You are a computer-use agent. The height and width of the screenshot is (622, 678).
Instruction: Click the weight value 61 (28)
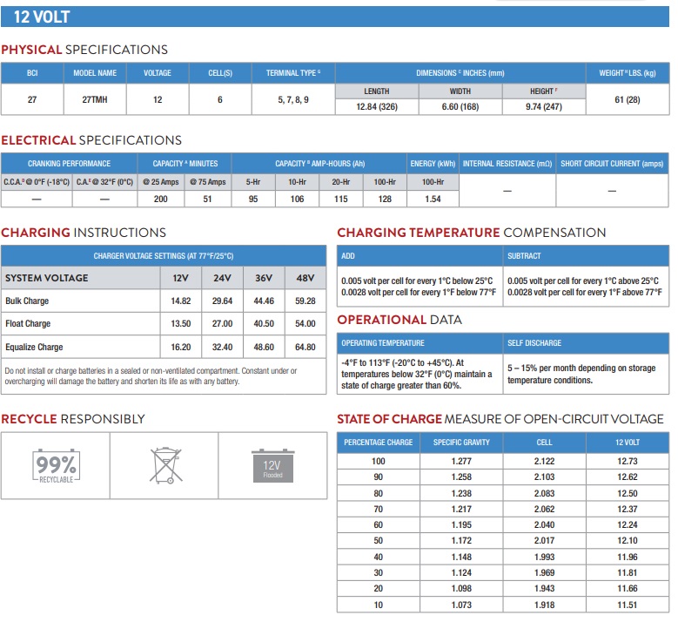pos(627,99)
